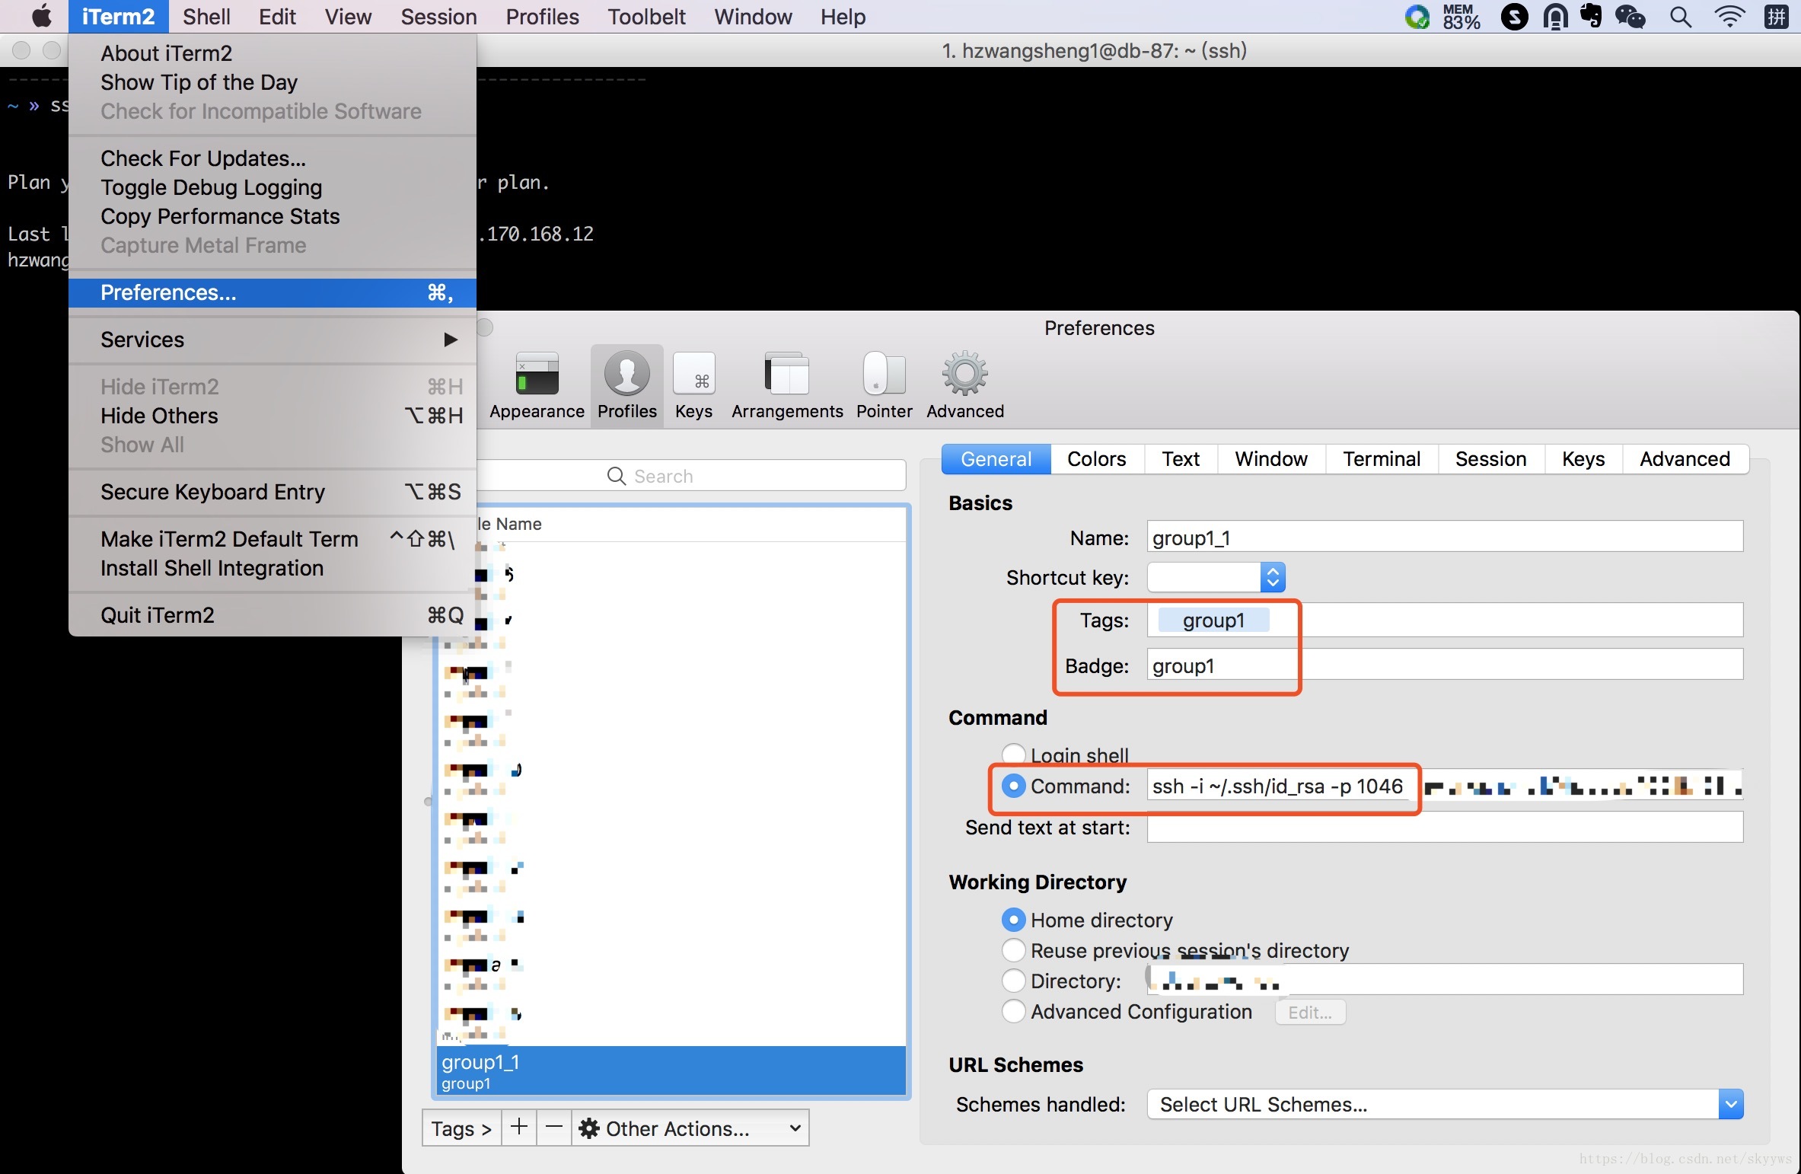Select Reuse previous session's directory option
This screenshot has width=1801, height=1174.
pos(1013,950)
